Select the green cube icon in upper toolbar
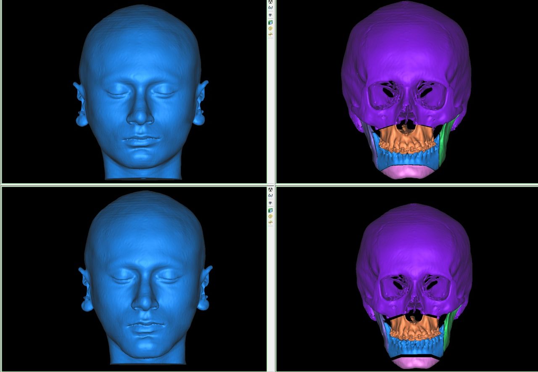This screenshot has height=372, width=538. 271,22
